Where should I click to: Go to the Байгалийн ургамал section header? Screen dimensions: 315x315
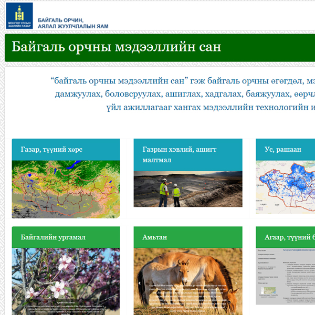[66, 237]
